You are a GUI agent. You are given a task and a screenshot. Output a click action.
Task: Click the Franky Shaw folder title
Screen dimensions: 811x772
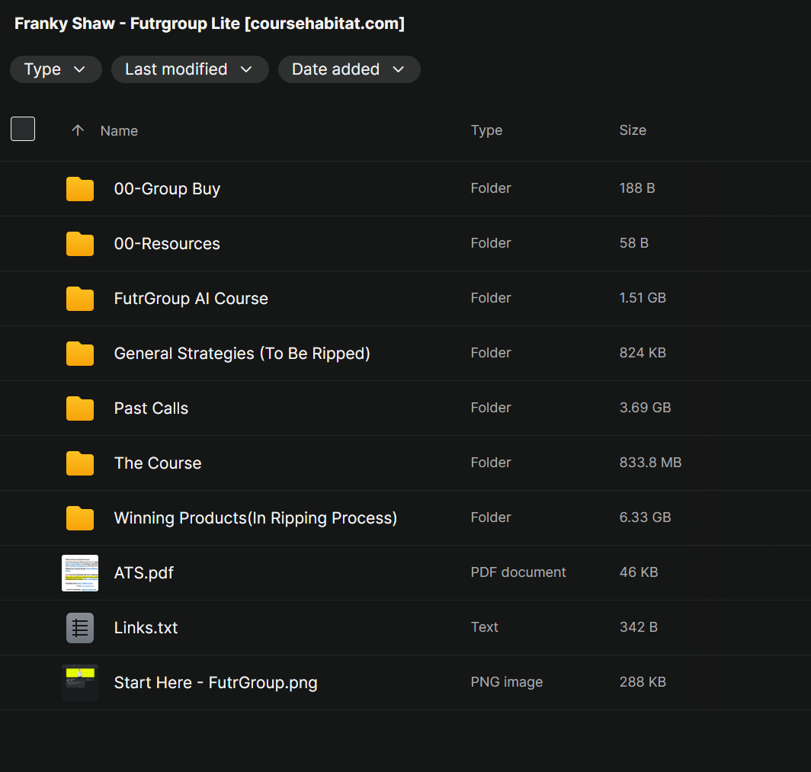(x=210, y=24)
